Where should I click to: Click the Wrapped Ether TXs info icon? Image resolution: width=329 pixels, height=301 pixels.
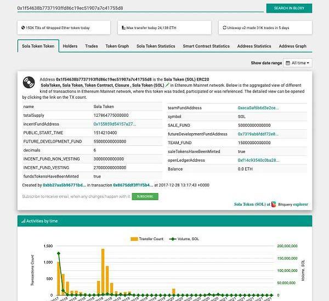click(22, 27)
